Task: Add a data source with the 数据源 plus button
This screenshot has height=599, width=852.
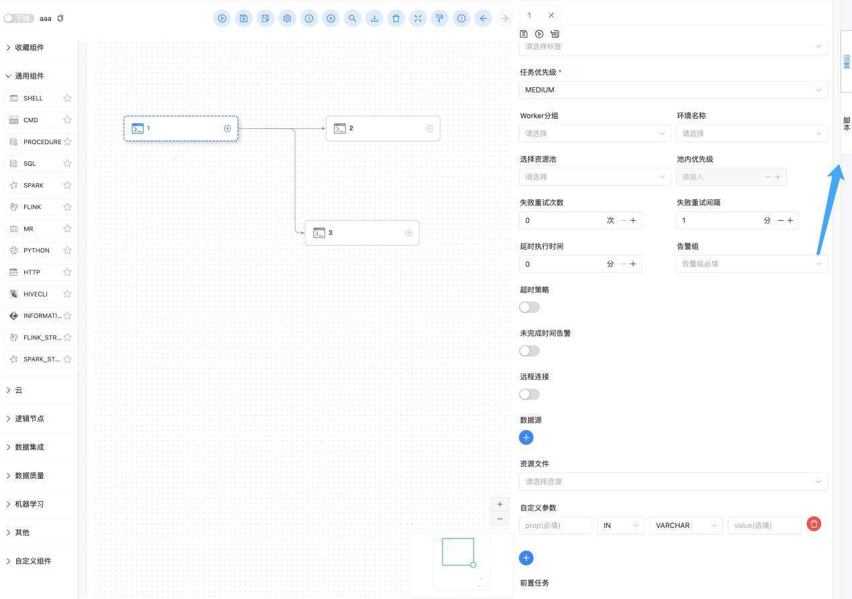Action: [x=526, y=437]
